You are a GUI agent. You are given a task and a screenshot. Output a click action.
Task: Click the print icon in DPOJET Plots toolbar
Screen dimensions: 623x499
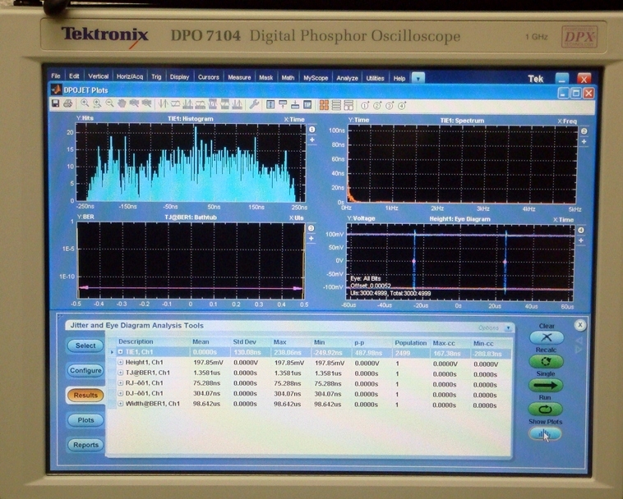coord(68,103)
